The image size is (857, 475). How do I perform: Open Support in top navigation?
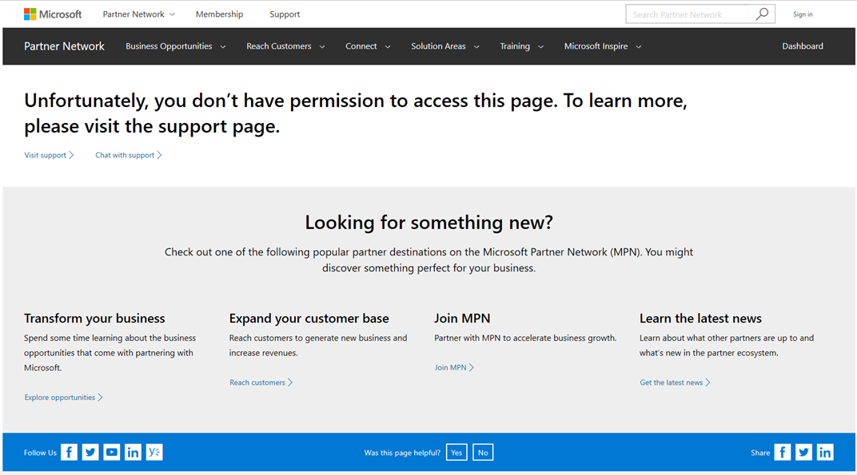click(x=285, y=14)
